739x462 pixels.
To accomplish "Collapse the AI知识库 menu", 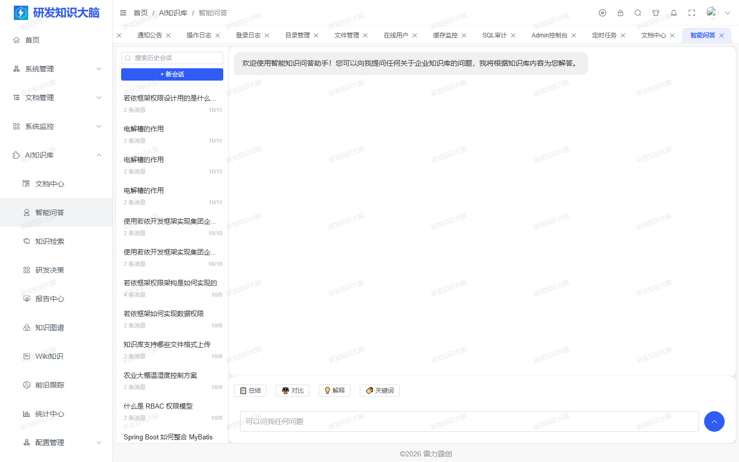I will click(56, 155).
